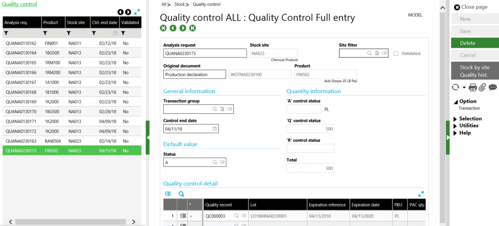Expand the Utilities section
The image size is (499, 226).
click(x=456, y=125)
